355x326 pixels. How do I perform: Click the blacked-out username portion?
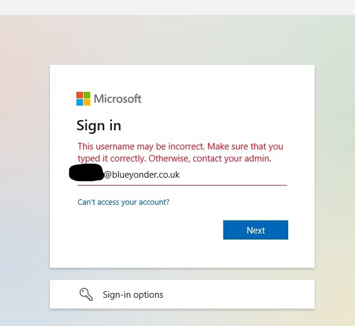tap(86, 172)
